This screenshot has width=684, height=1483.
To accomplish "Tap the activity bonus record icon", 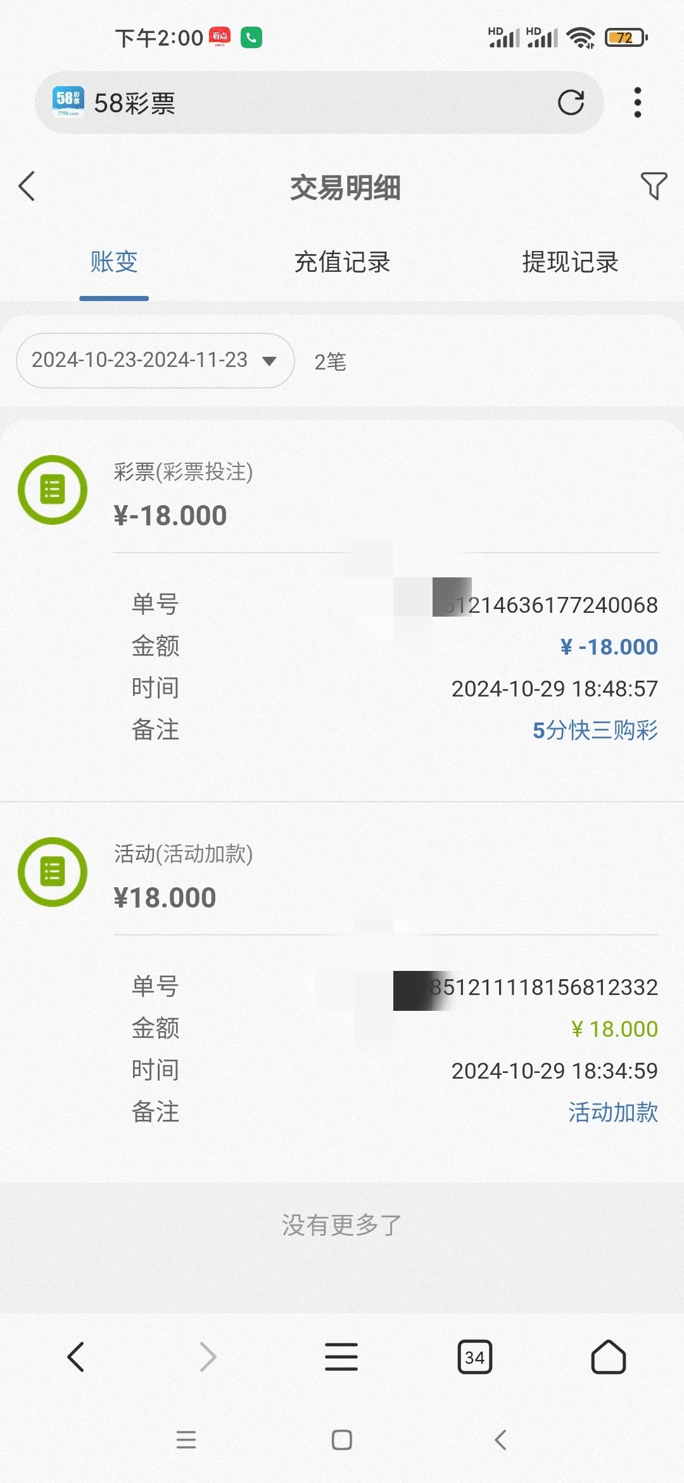I will coord(53,872).
